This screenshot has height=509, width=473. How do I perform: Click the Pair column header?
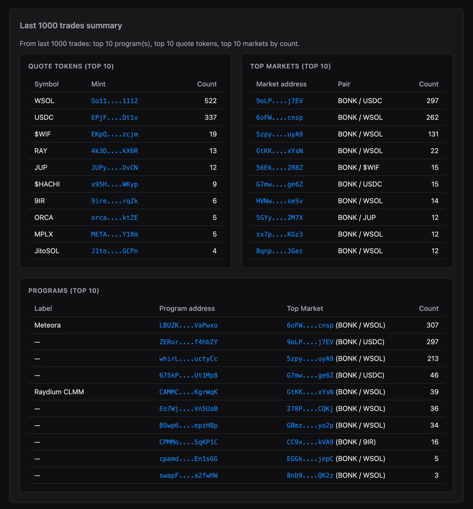344,84
